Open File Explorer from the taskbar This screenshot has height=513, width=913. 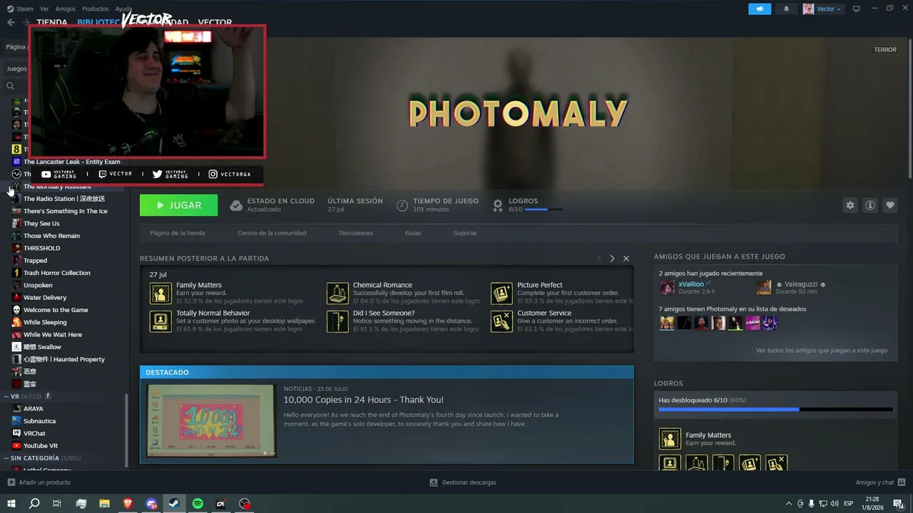[x=104, y=504]
